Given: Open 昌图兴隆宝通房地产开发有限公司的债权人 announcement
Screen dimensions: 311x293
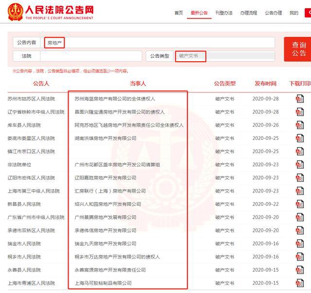Looking at the screenshot, I should (x=120, y=112).
